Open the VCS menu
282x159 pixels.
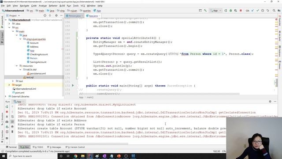(x=82, y=6)
